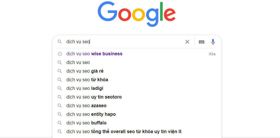Select 'dịch vụ seo entity hapo' suggestion
The width and height of the screenshot is (280, 138).
click(91, 114)
